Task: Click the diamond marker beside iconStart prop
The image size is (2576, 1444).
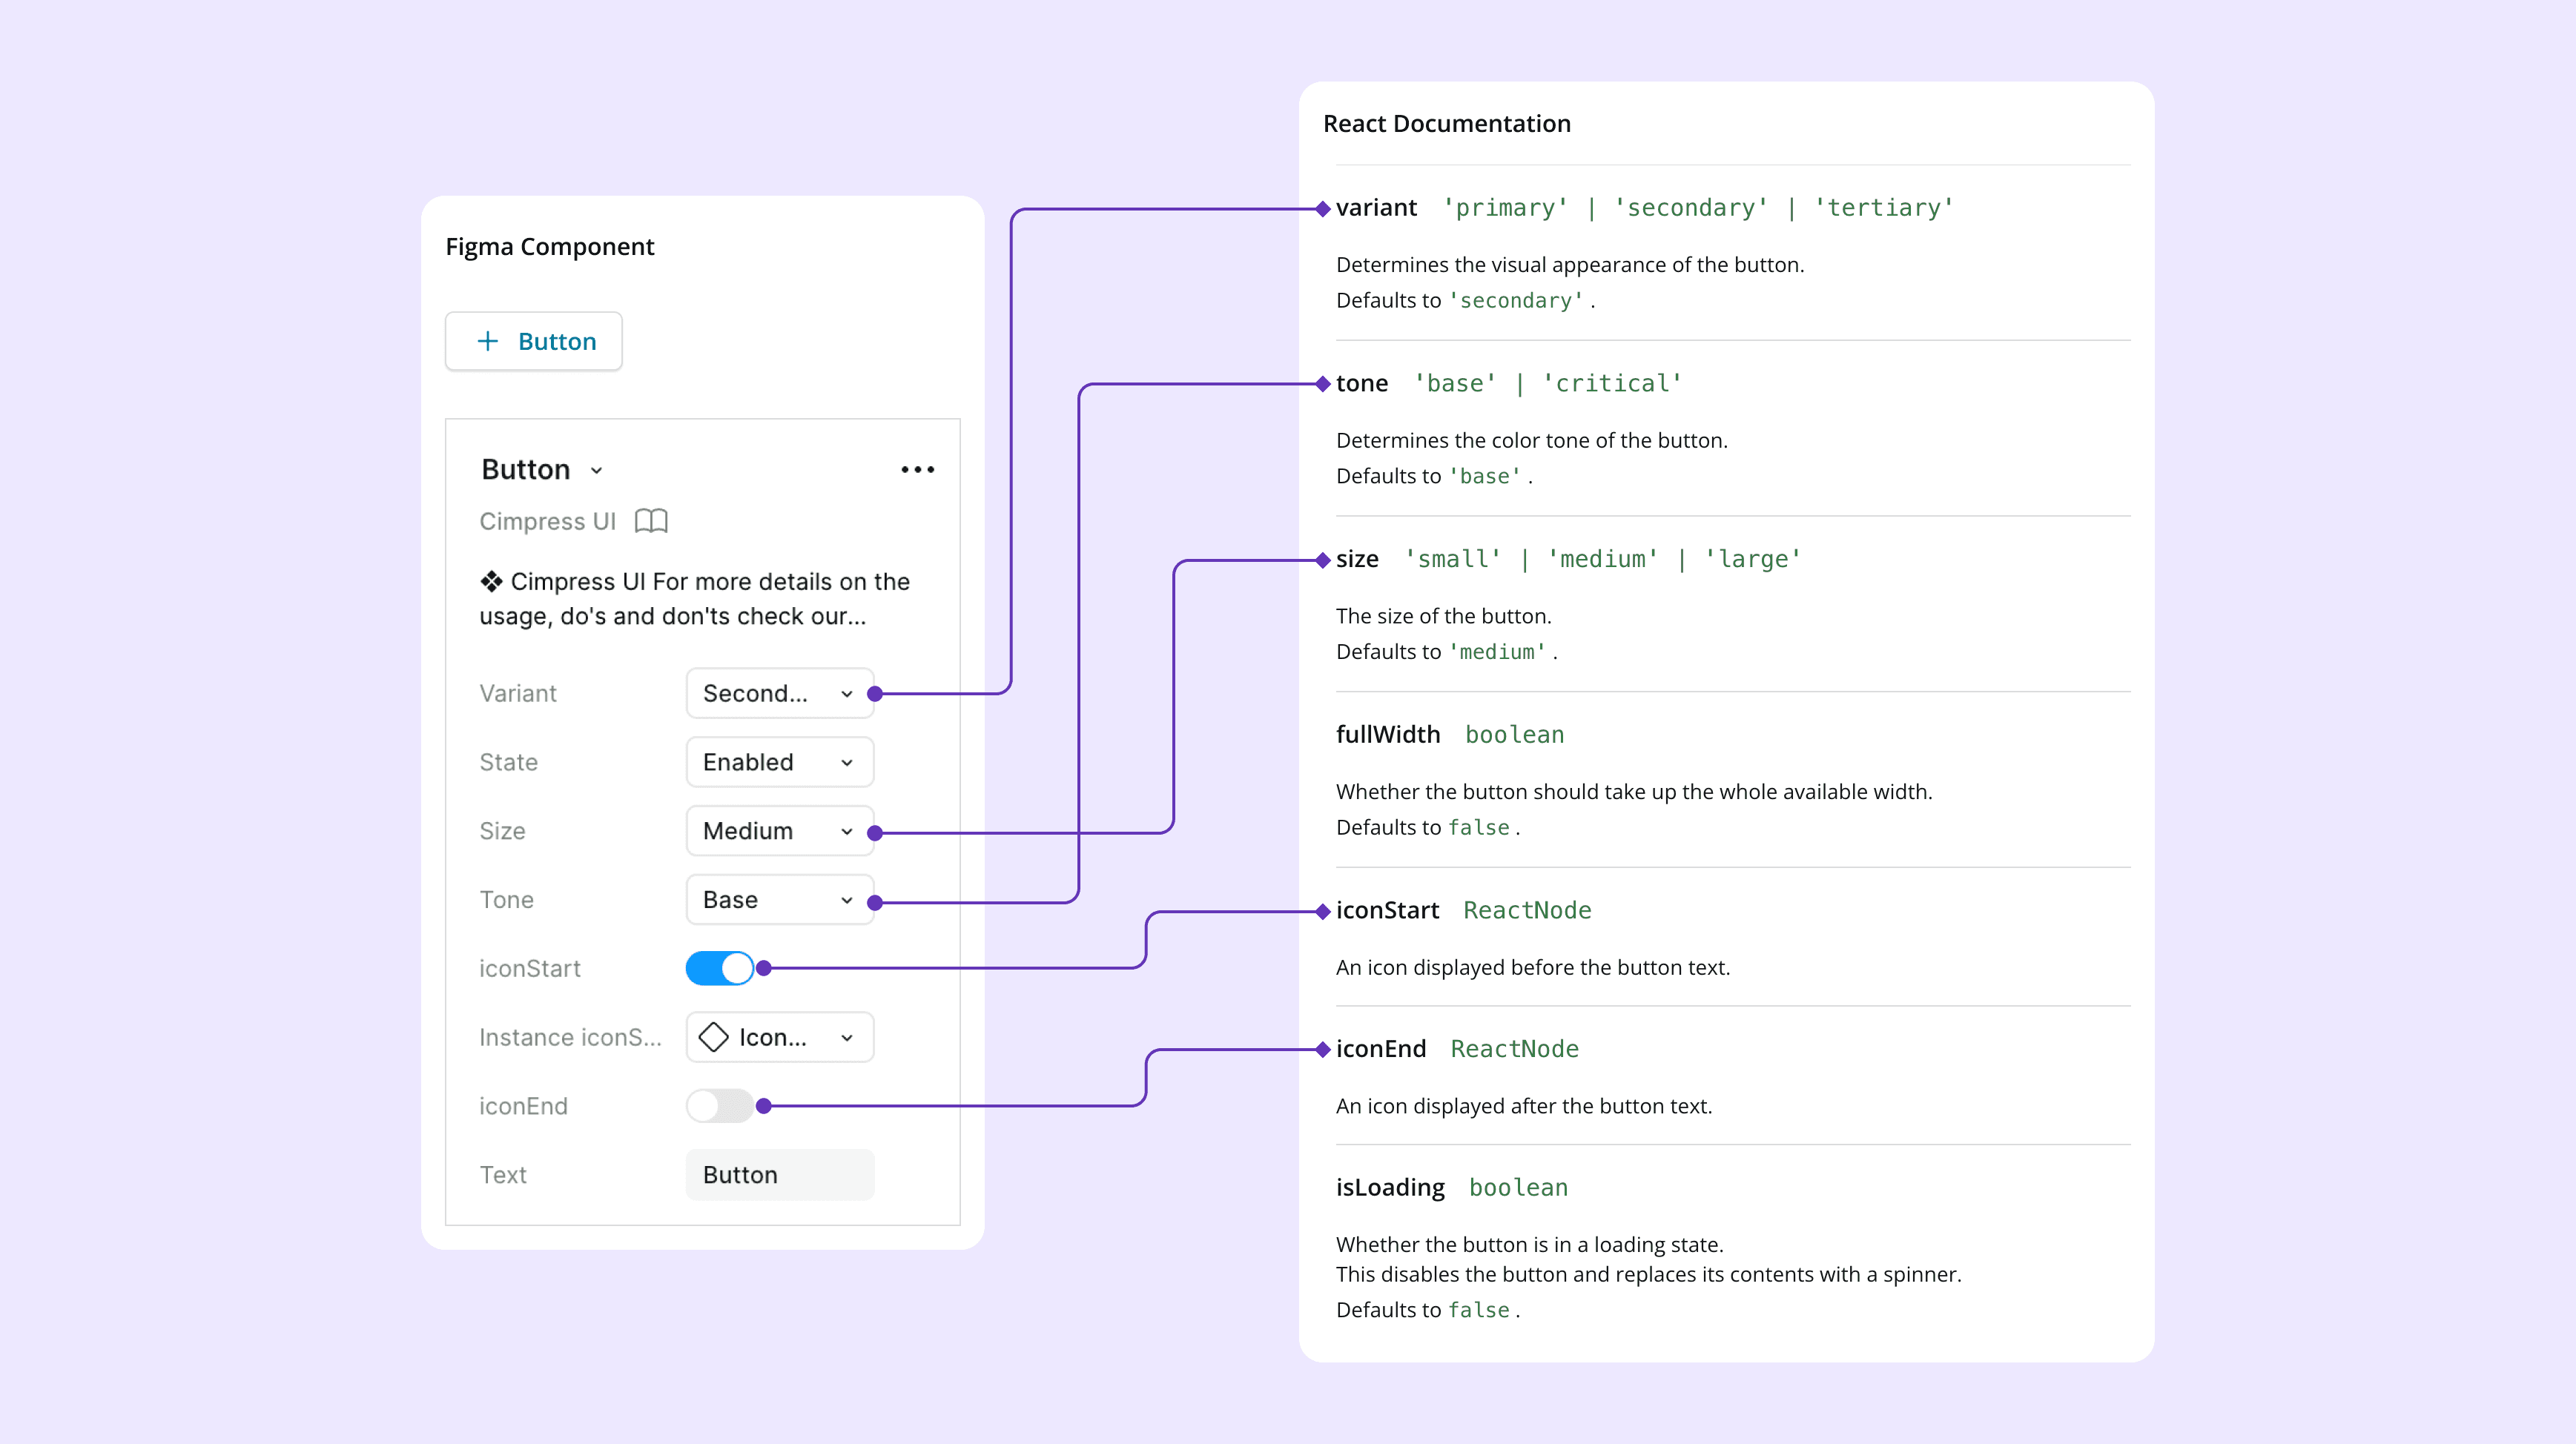Action: [1322, 910]
